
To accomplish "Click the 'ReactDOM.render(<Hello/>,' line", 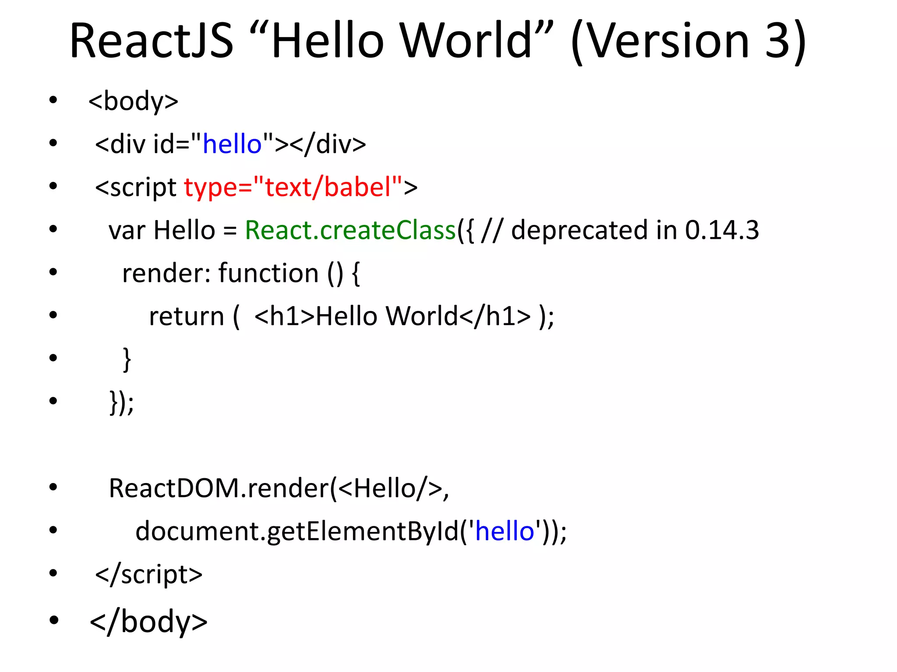I will point(279,488).
